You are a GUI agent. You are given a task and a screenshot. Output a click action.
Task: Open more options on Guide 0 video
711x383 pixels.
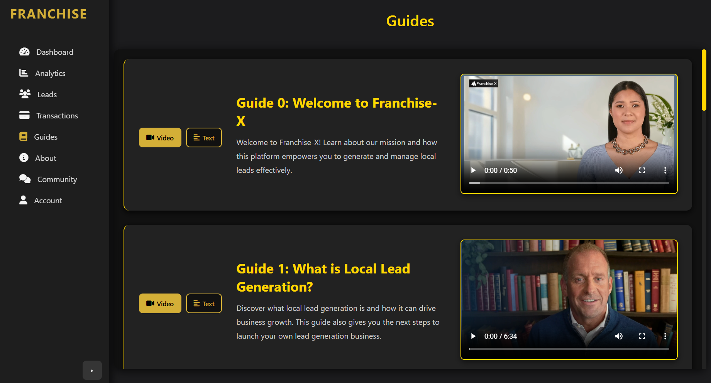[x=665, y=170]
